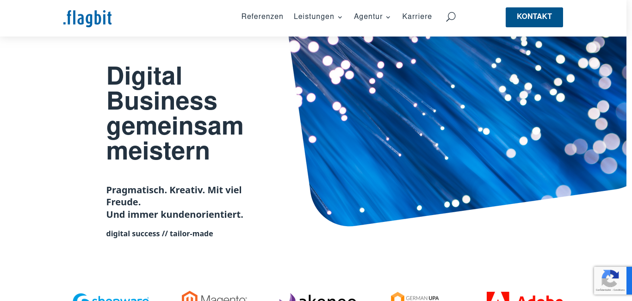Open the Shopware partner logo
632x301 pixels.
(111, 297)
